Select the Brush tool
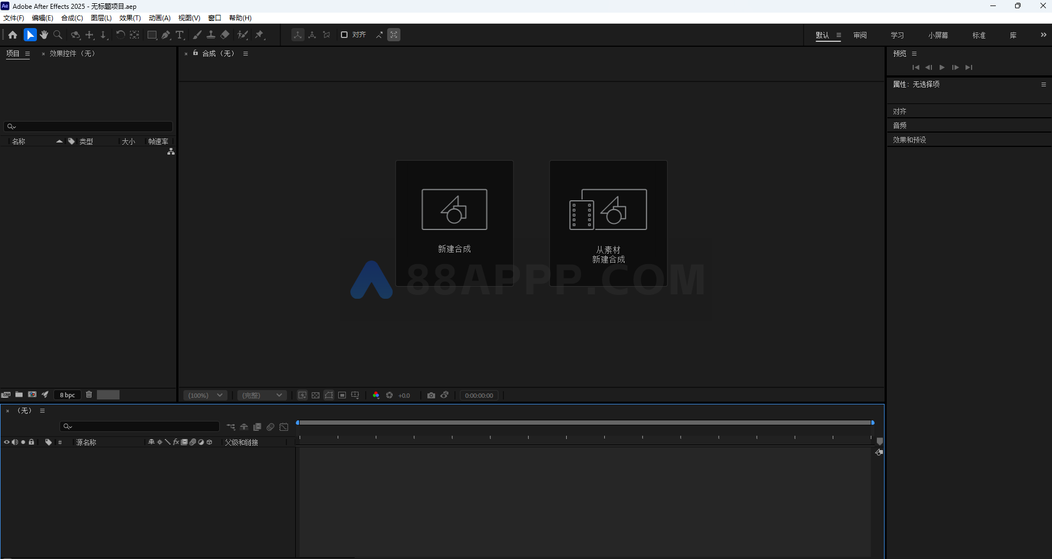The image size is (1052, 559). [x=197, y=35]
